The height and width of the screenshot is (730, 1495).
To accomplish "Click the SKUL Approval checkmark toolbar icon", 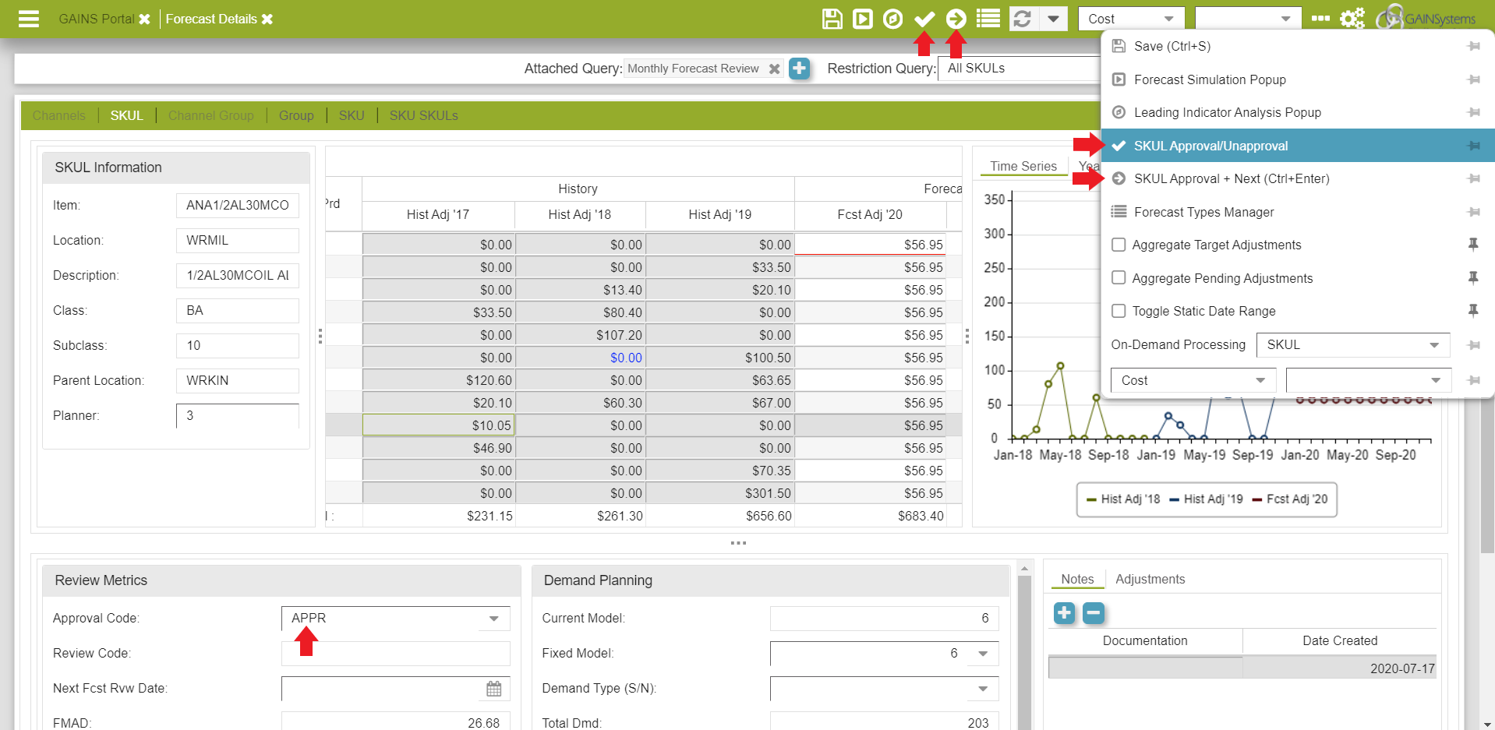I will 924,19.
